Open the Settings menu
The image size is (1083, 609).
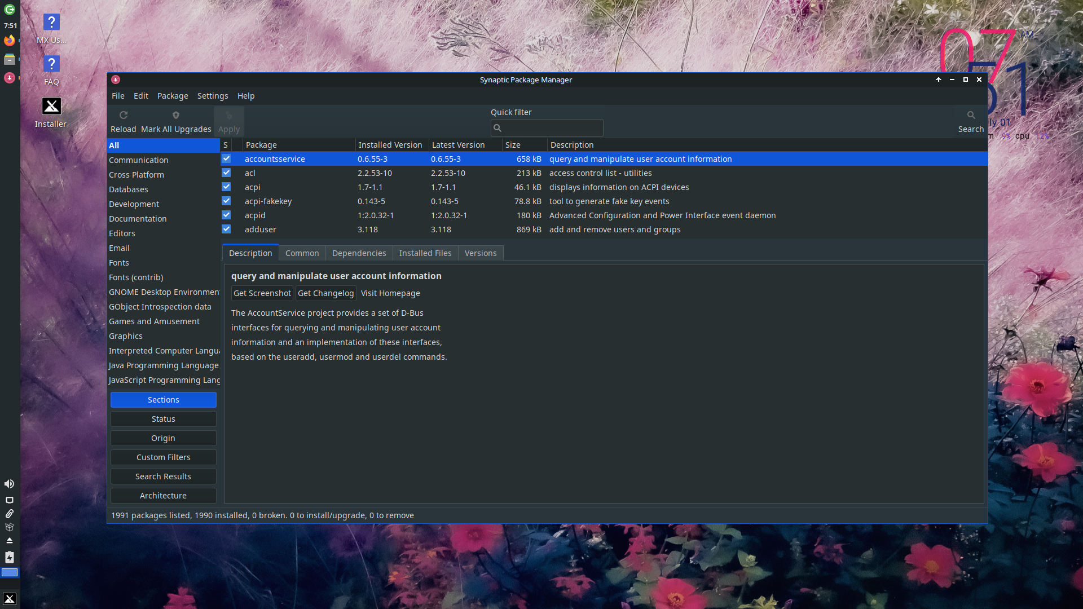213,96
